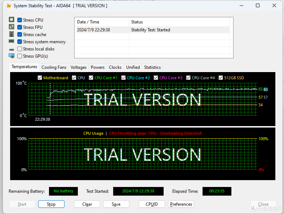284x214 pixels.
Task: Click the Status column header
Action: click(x=179, y=22)
